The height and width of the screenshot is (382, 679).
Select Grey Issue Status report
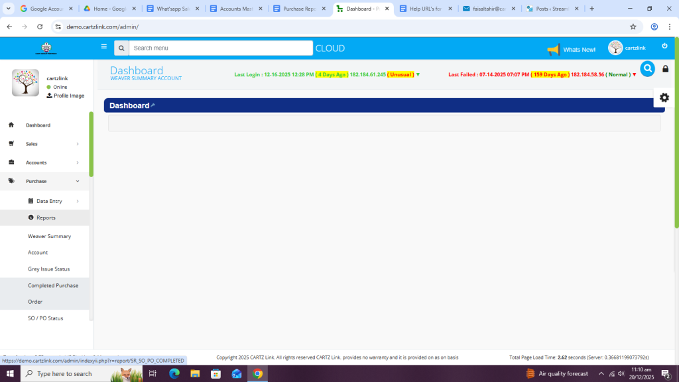(48, 269)
